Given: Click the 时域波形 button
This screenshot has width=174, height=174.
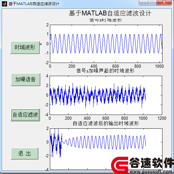Looking at the screenshot, I should (x=25, y=48).
